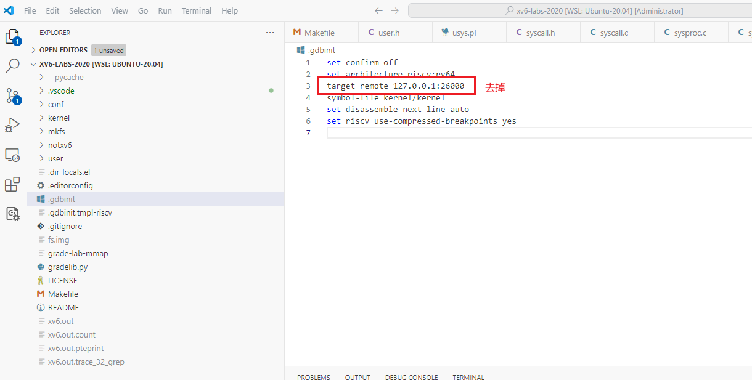This screenshot has height=380, width=752.
Task: Switch to the syscall.c tab
Action: pos(613,33)
